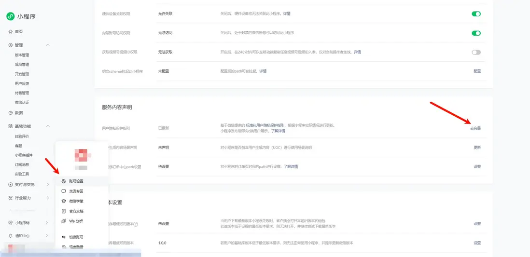Open 付费管理 in the sidebar
Image resolution: width=530 pixels, height=257 pixels.
coord(22,93)
